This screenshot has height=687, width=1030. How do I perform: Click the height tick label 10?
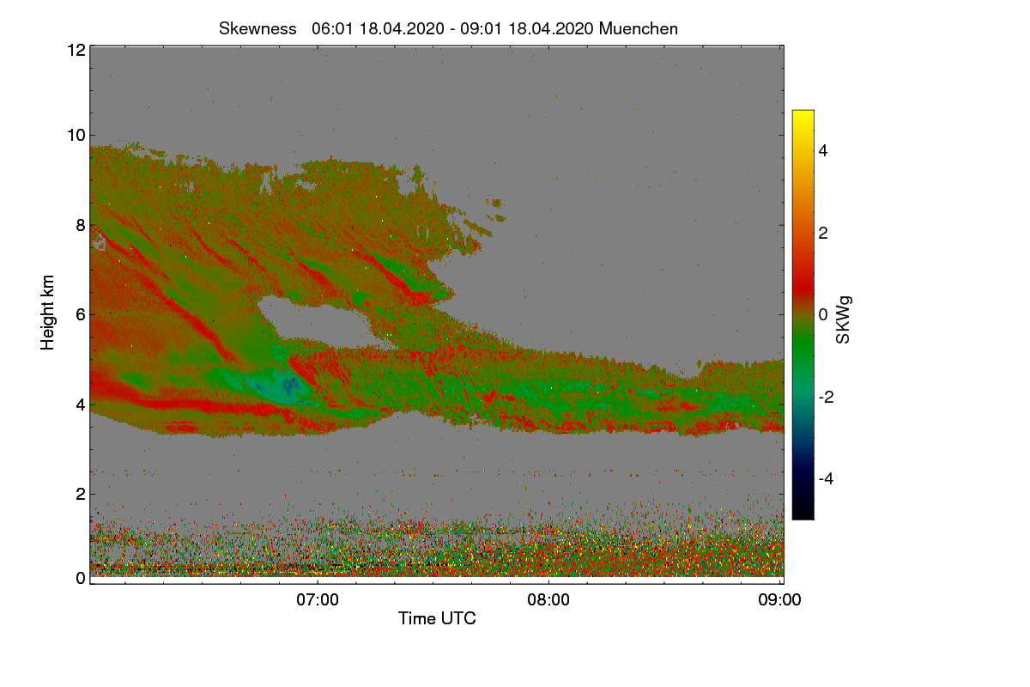click(75, 135)
